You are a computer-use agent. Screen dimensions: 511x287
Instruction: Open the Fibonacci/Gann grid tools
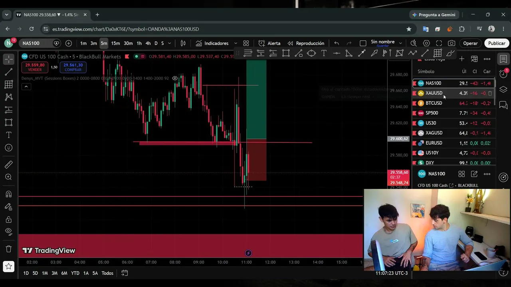click(8, 85)
